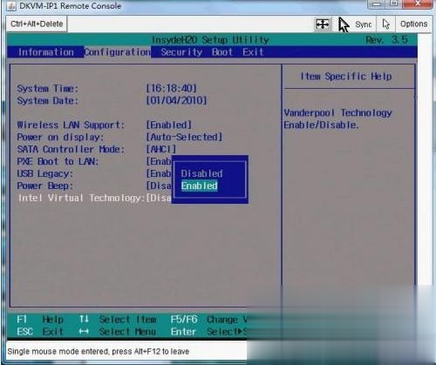Open Power Beep value field

click(x=159, y=186)
